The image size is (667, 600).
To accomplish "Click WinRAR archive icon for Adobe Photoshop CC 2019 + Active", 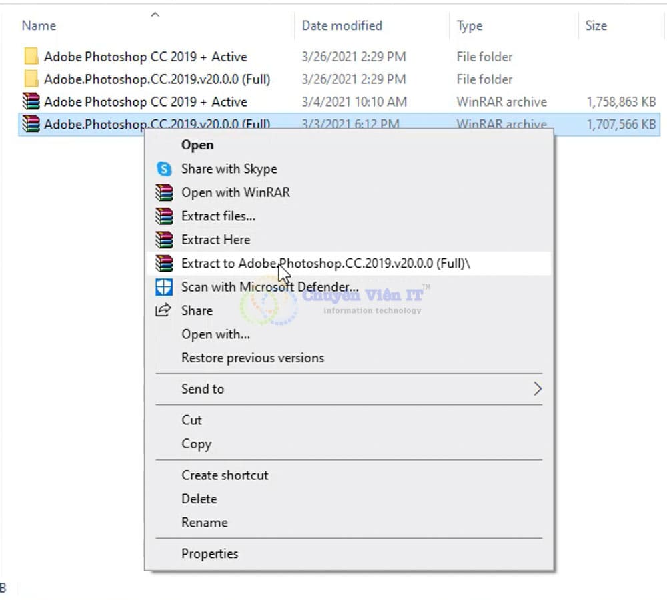I will click(x=31, y=102).
